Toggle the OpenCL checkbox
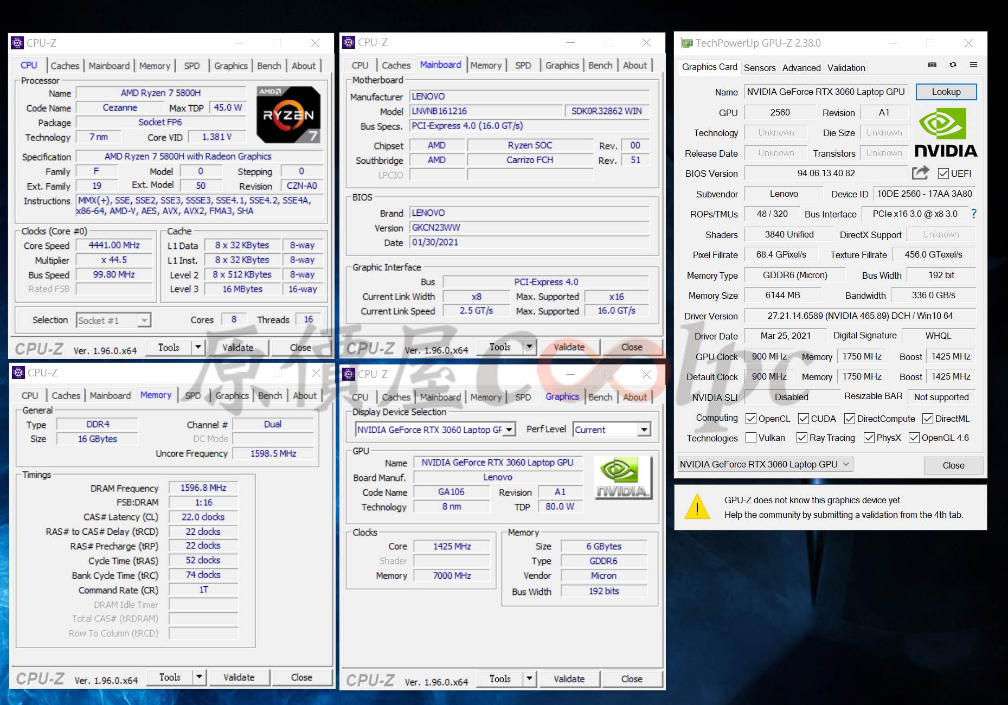Image resolution: width=1008 pixels, height=705 pixels. point(751,419)
